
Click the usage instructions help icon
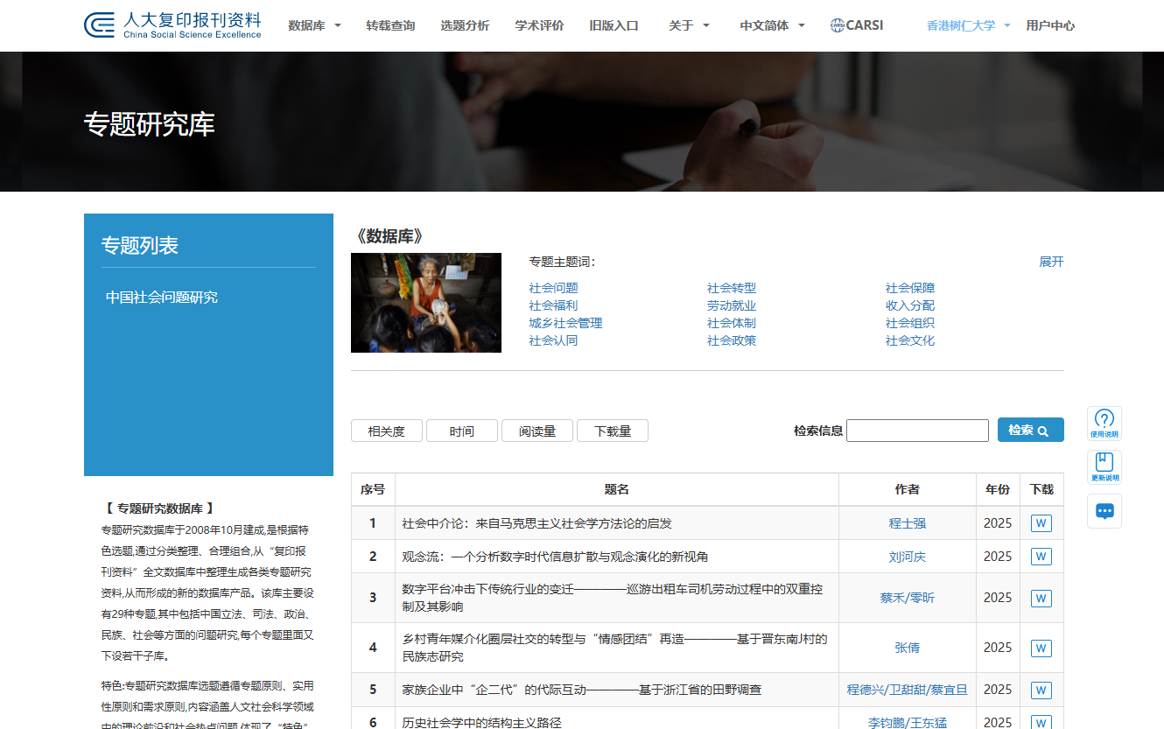[1104, 423]
